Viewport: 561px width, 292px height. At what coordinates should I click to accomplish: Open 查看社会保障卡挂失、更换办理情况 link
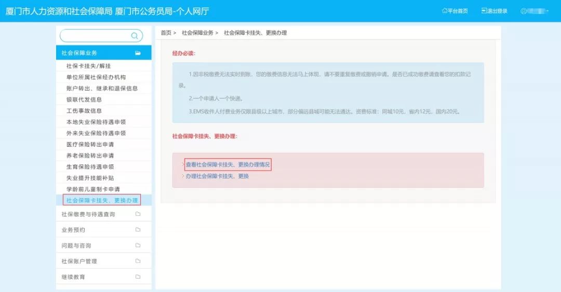pos(228,164)
